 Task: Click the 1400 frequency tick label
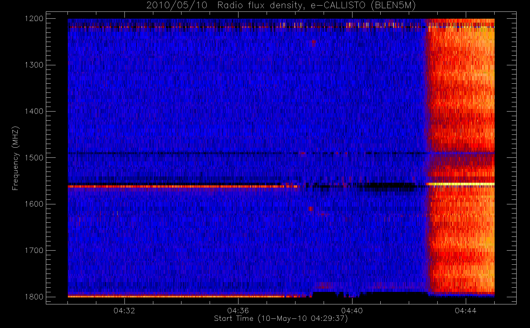34,112
